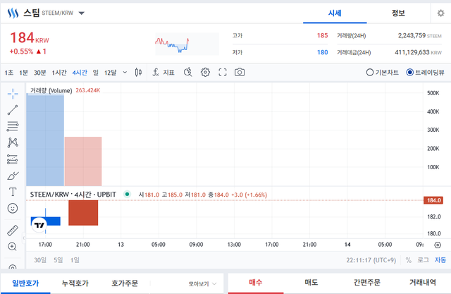Open time axis settings target icon
This screenshot has width=451, height=294.
point(438,245)
